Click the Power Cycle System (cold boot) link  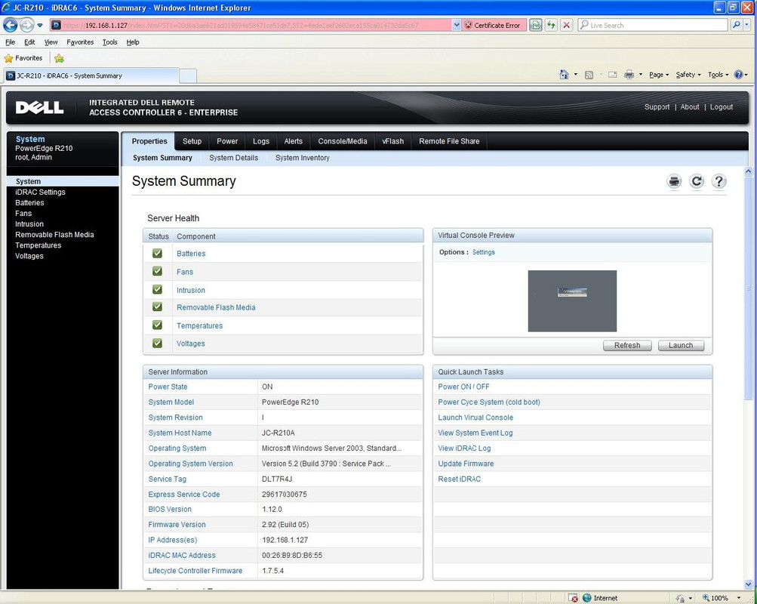(x=488, y=402)
